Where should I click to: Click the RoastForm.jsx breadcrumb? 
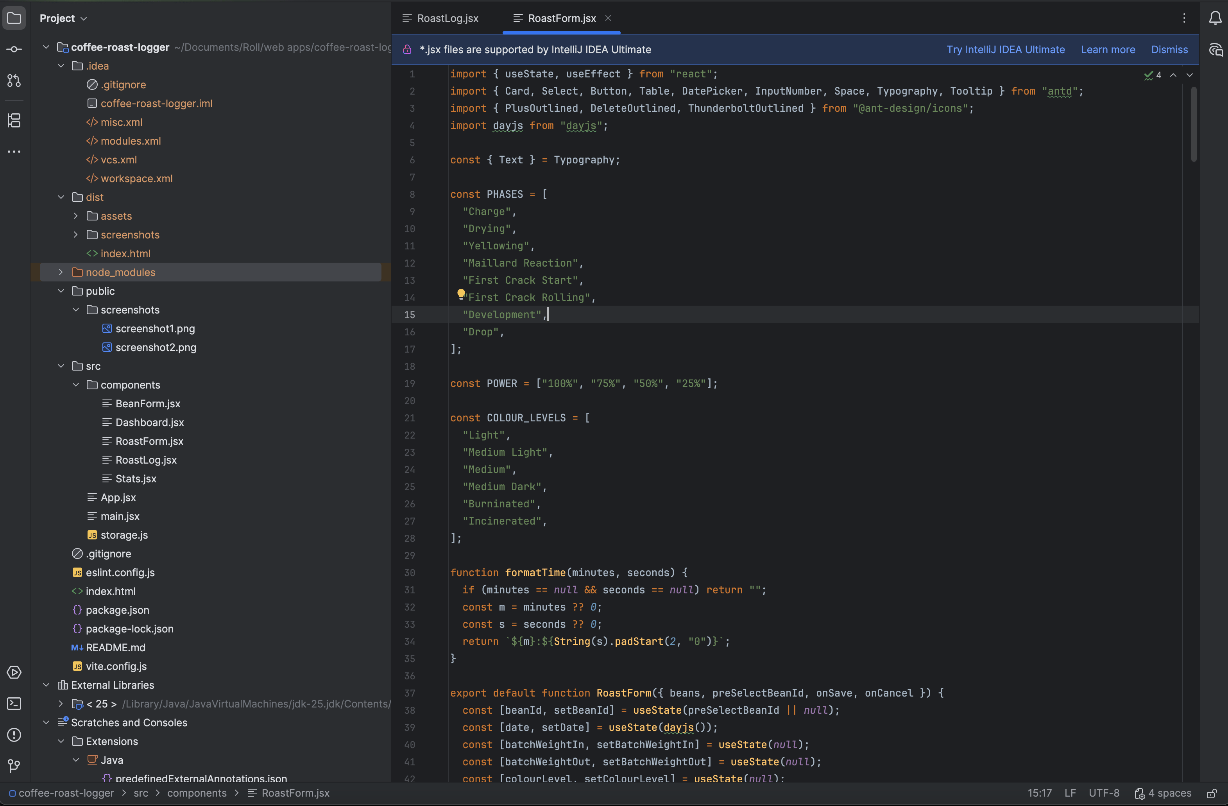(288, 793)
